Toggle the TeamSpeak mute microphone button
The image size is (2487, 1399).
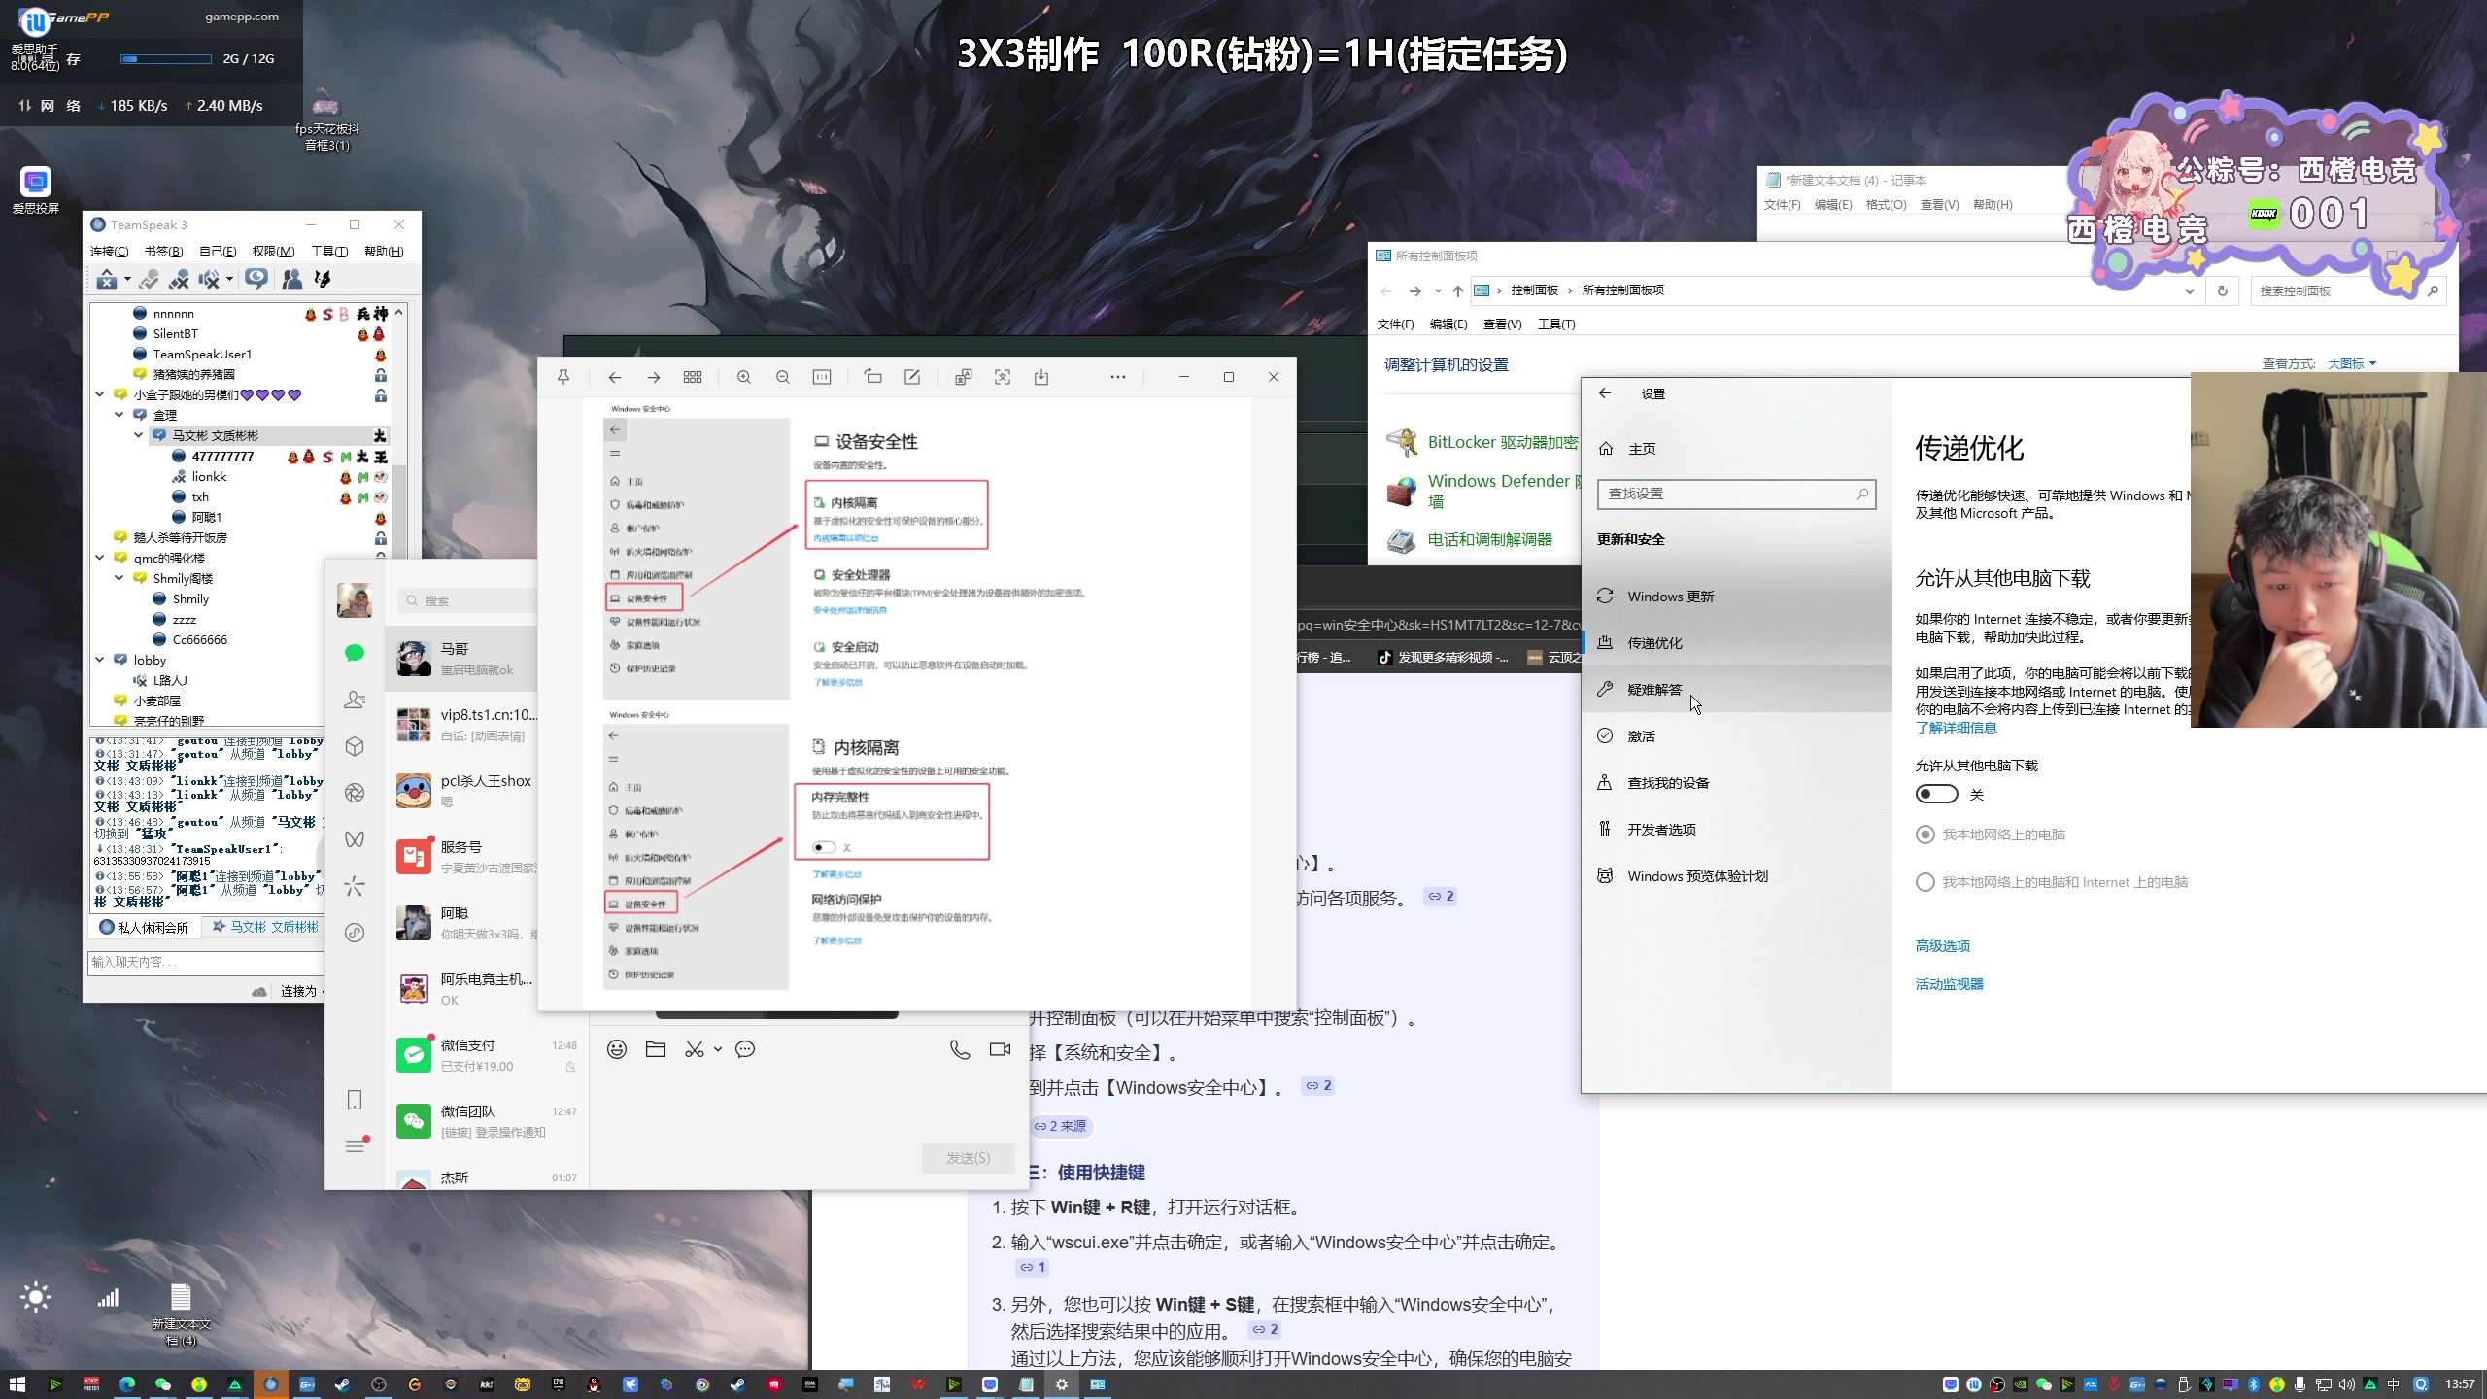click(179, 280)
